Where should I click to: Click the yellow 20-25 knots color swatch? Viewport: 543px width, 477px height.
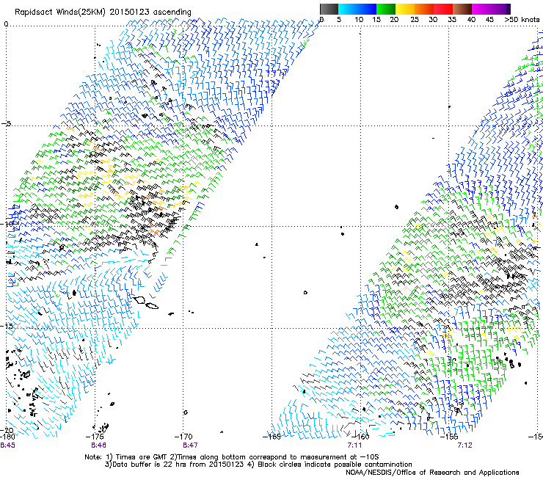click(405, 9)
